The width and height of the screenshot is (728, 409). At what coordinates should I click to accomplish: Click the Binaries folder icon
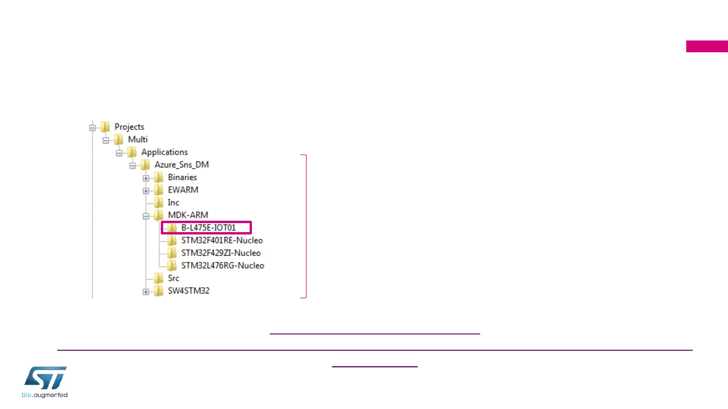point(159,177)
